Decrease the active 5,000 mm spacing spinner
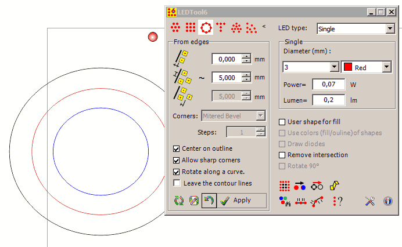The height and width of the screenshot is (247, 402). [246, 80]
